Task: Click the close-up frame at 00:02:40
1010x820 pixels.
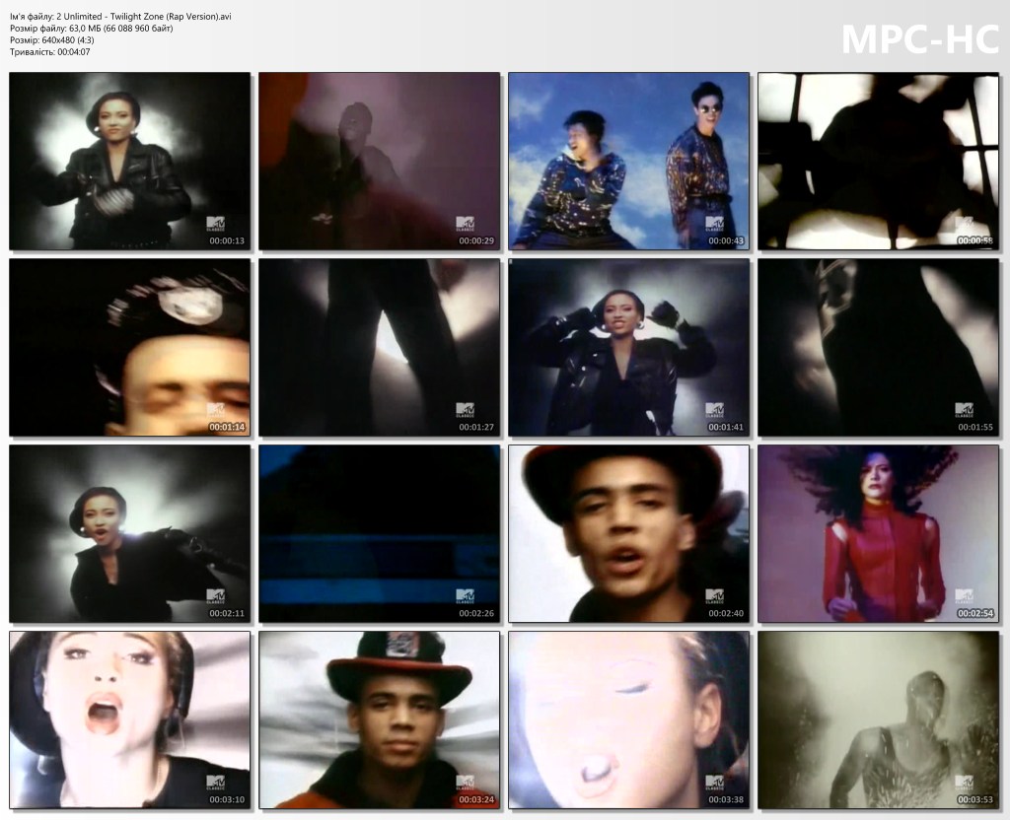Action: coord(628,533)
